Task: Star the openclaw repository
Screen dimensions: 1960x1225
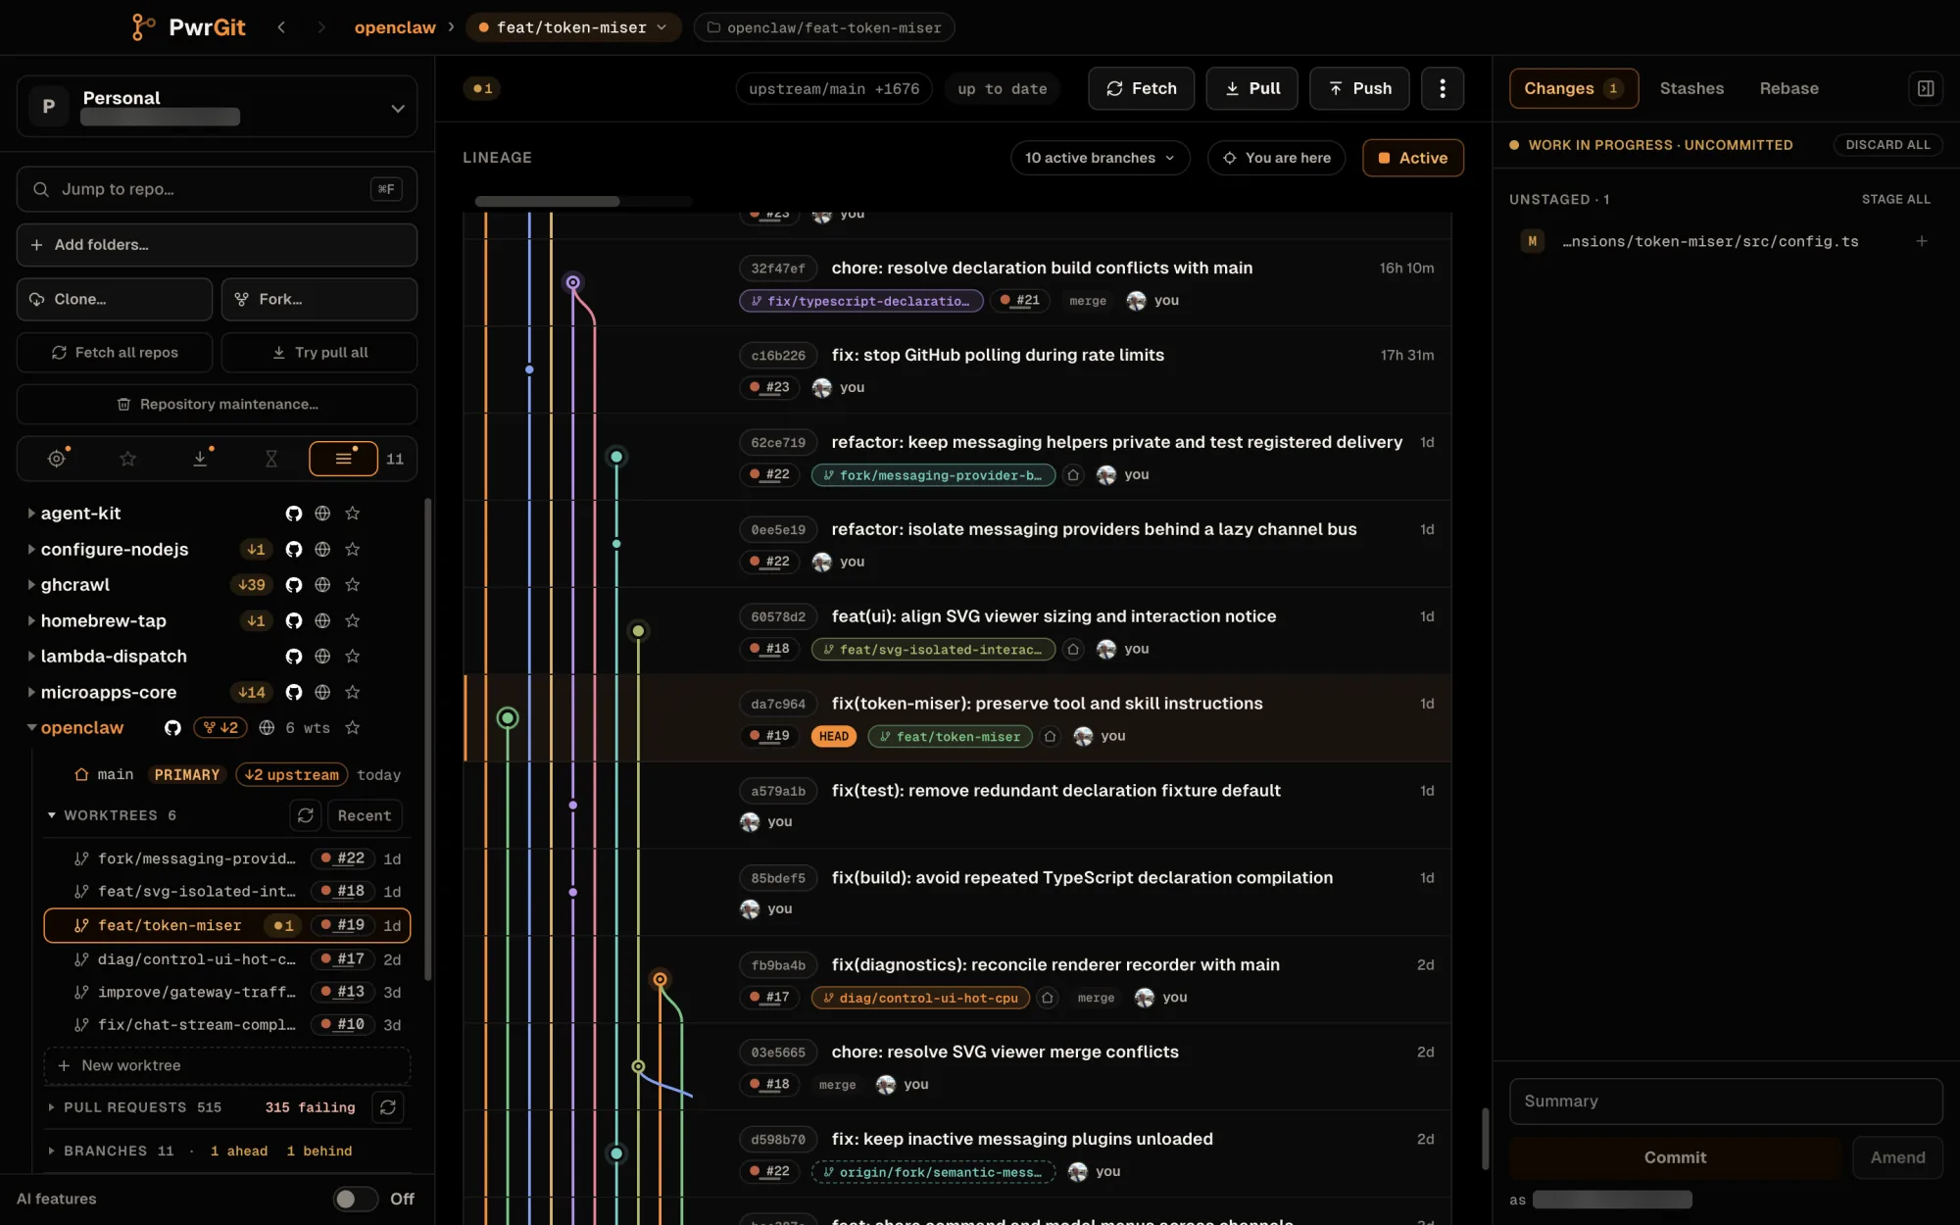Action: 353,728
